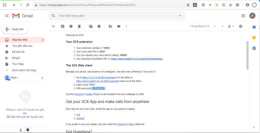
Task: Switch to Hangouts conversations tab
Action: pyautogui.click(x=28, y=130)
